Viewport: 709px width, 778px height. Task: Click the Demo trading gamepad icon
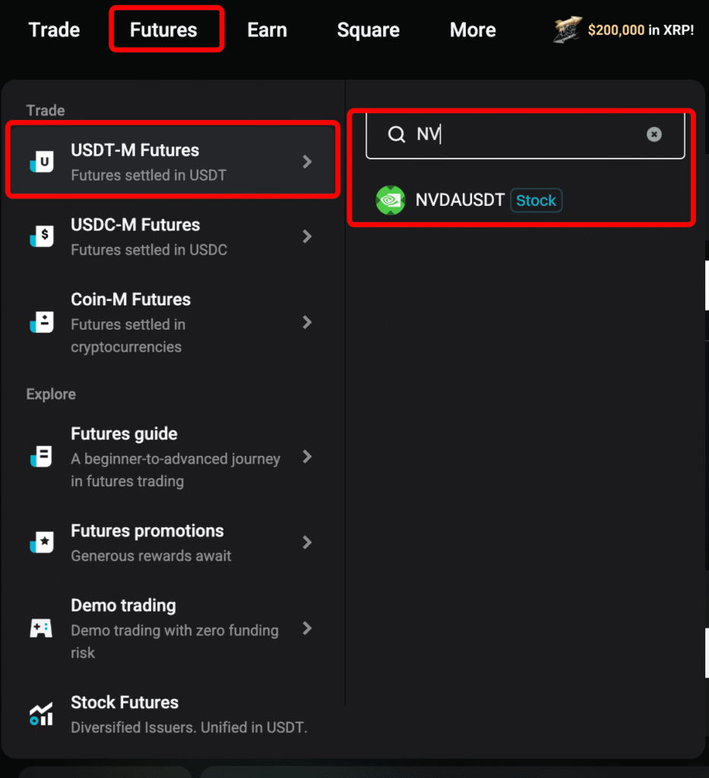[41, 628]
